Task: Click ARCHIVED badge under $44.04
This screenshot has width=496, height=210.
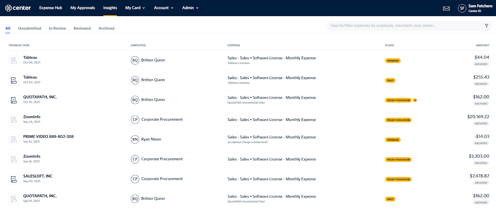Action: [x=481, y=64]
